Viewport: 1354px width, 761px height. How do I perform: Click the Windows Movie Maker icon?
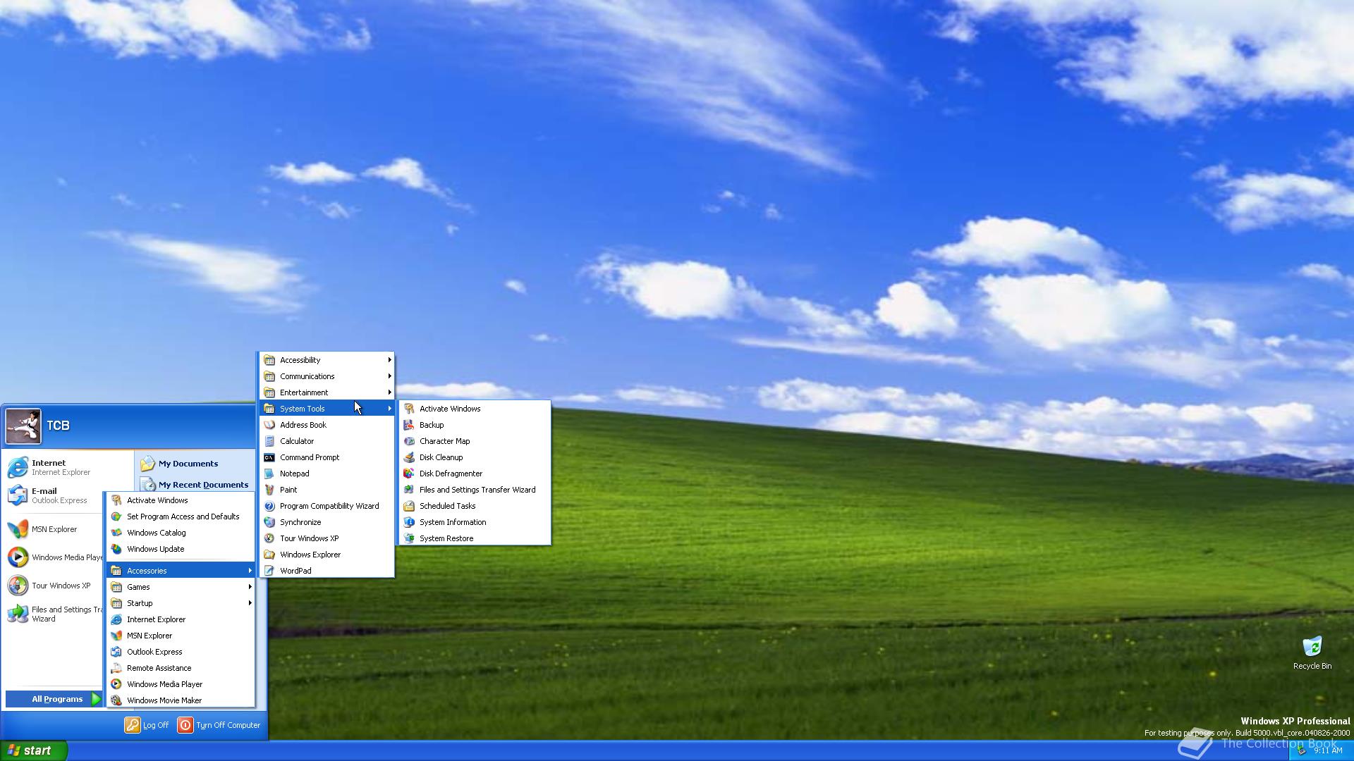point(116,700)
